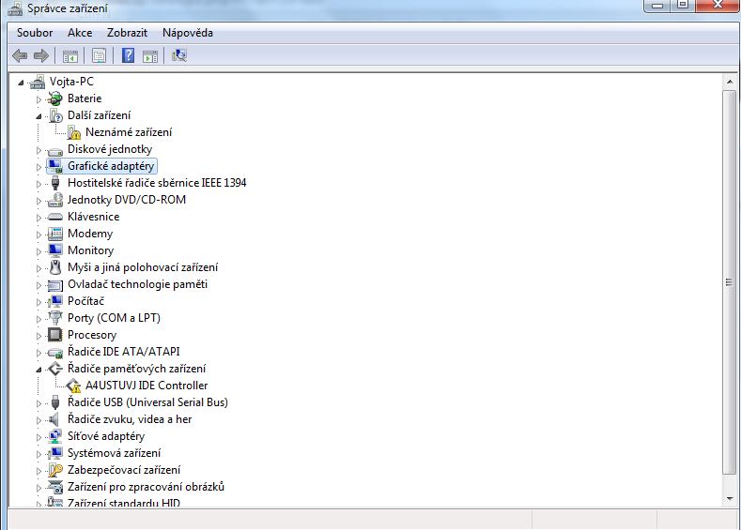Click the Back arrow toolbar icon

(20, 55)
